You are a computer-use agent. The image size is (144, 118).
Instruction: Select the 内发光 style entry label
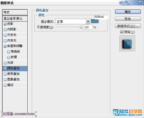coord(12,40)
